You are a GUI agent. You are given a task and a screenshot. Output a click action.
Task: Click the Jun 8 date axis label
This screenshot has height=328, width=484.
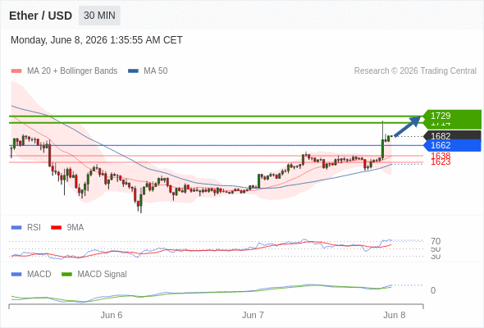395,315
